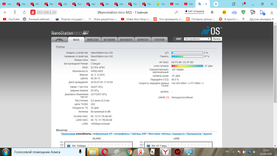This screenshot has height=156, width=277.
Task: Open the таблица ARP link
Action: point(139,134)
